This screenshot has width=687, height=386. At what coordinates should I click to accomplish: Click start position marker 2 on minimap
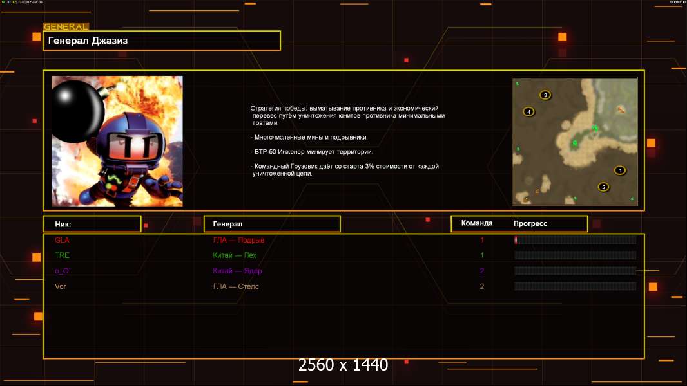click(x=603, y=187)
